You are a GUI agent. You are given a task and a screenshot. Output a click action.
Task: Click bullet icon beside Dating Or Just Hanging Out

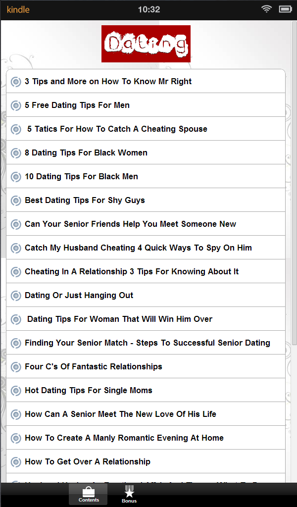point(16,296)
